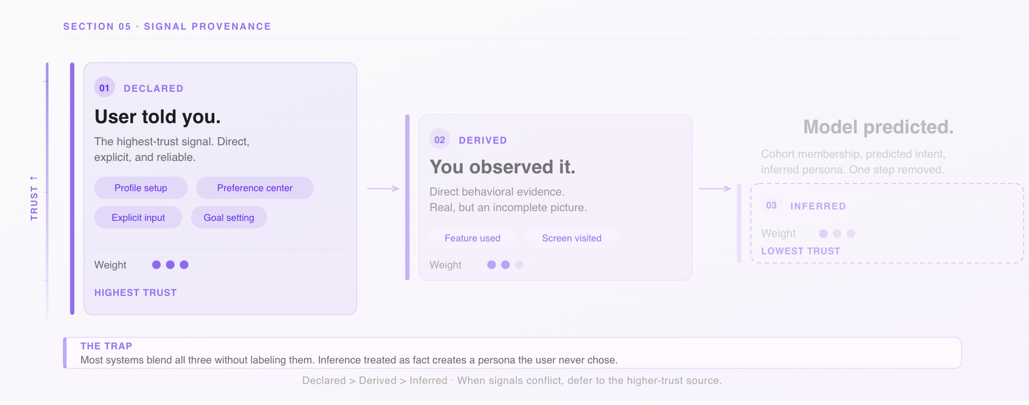
Task: Click the LOWEST TRUST label
Action: [x=801, y=251]
